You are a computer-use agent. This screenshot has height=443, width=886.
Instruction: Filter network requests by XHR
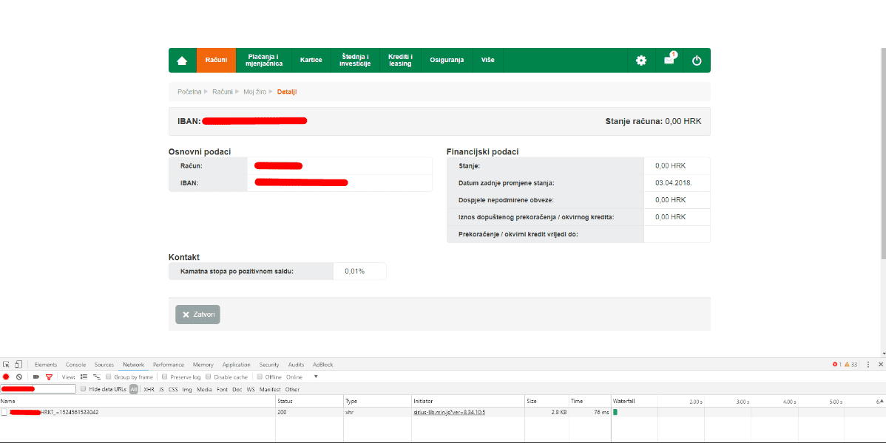149,389
